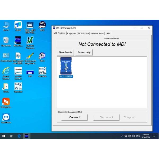
Task: Open the RDS3 desktop icon
Action: [x=42, y=25]
